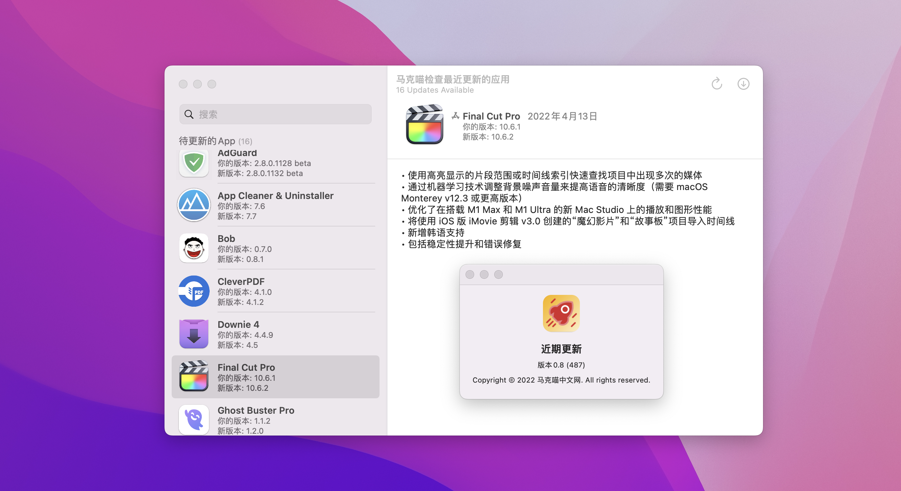Click the search magnifier icon
The height and width of the screenshot is (491, 901).
click(x=189, y=114)
